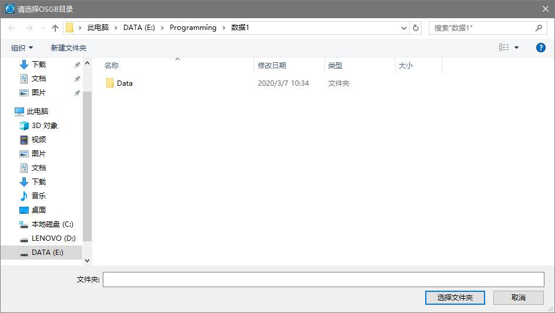The image size is (555, 313).
Task: Expand the chevron after DATA (E:) in the path
Action: [x=162, y=28]
